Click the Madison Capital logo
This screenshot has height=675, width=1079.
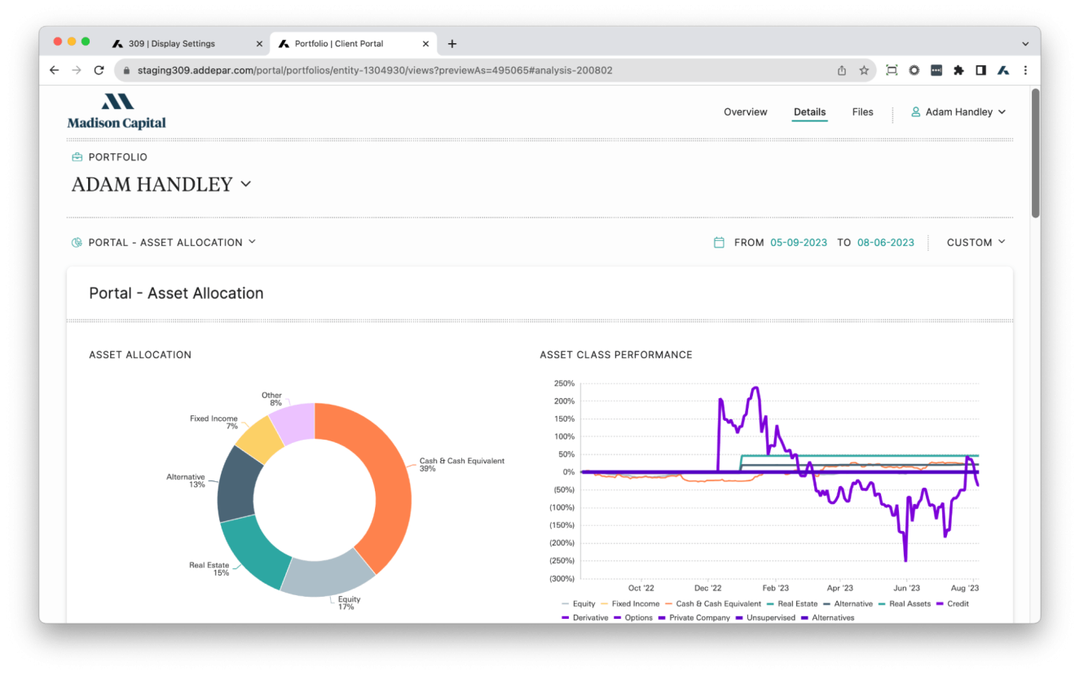(117, 112)
